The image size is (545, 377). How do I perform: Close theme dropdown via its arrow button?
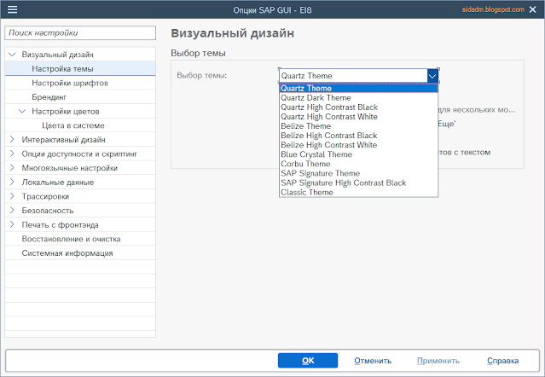tap(432, 76)
